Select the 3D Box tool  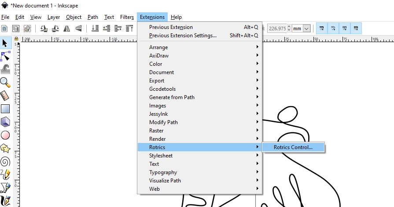point(5,122)
